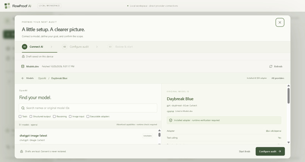Click the step 01 circle badge
Screen dimensions: 305x162
(x=25, y=47)
